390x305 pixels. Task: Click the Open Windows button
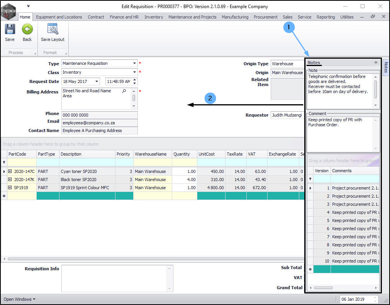click(x=19, y=299)
